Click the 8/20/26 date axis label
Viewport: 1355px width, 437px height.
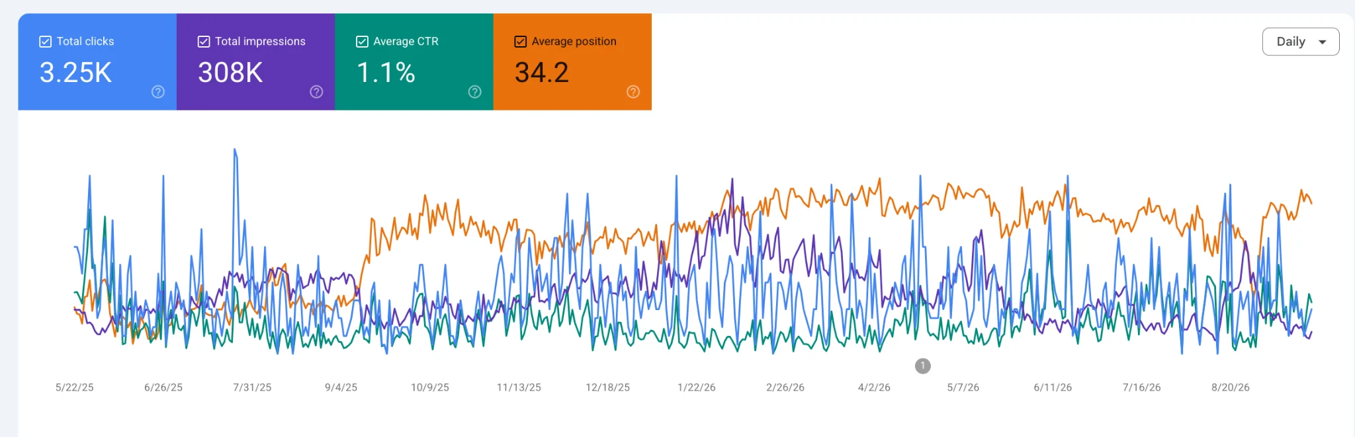pyautogui.click(x=1231, y=387)
